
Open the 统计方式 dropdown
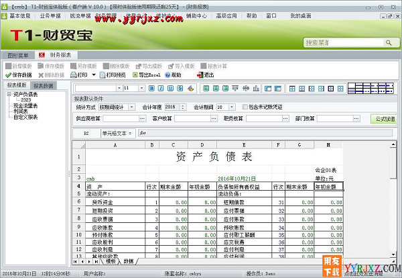click(131, 107)
